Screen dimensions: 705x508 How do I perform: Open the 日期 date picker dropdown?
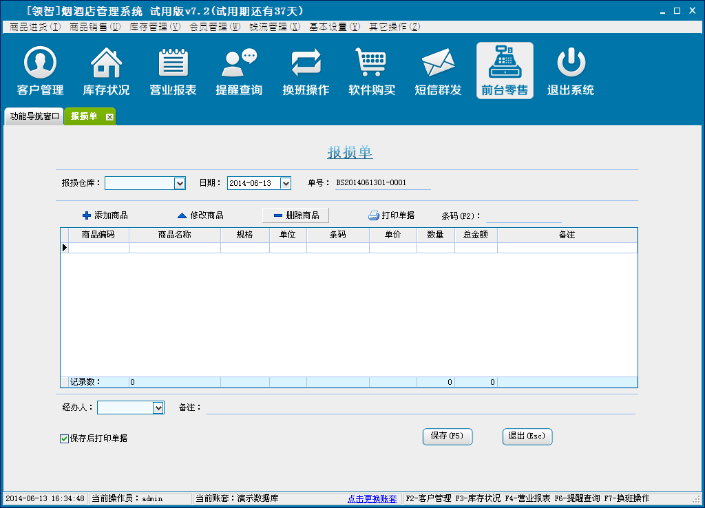pos(286,183)
